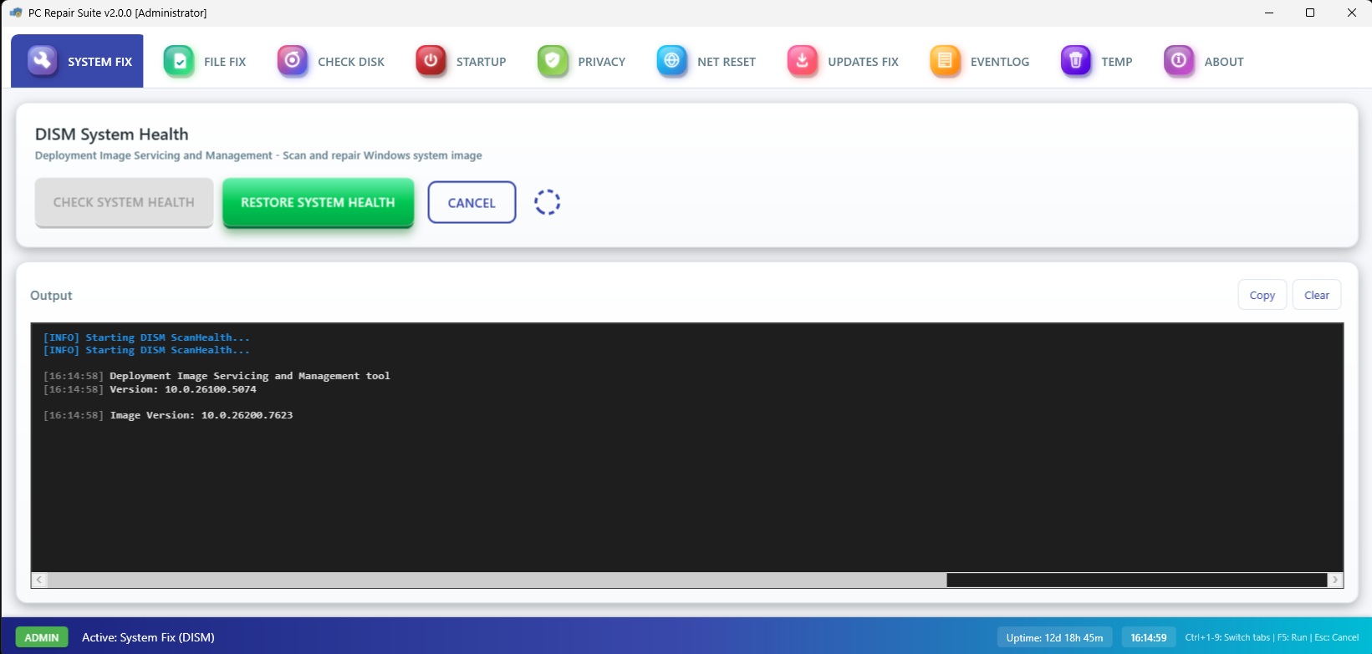Close the PC Repair Suite window
This screenshot has height=654, width=1372.
(x=1351, y=13)
